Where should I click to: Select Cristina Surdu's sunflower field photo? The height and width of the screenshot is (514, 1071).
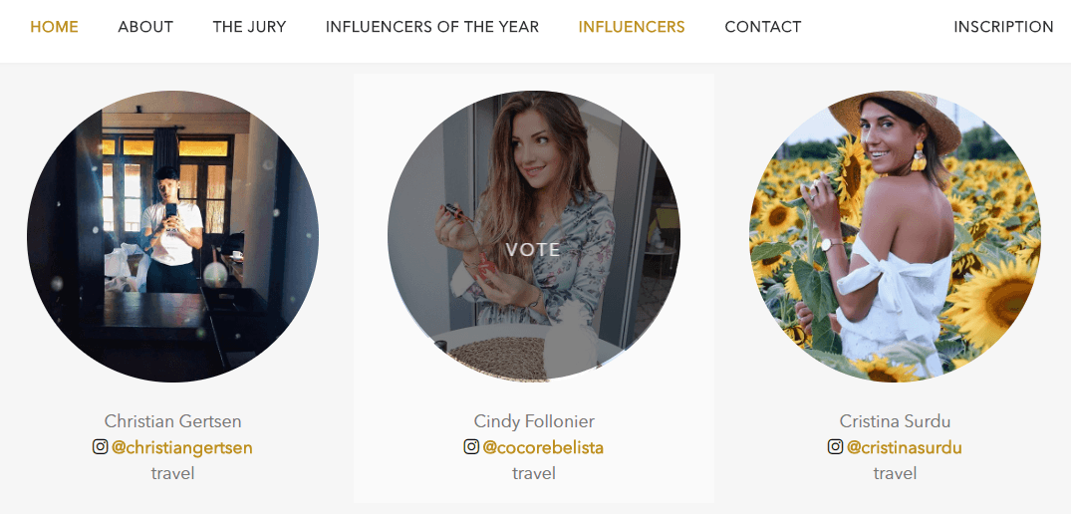[895, 236]
